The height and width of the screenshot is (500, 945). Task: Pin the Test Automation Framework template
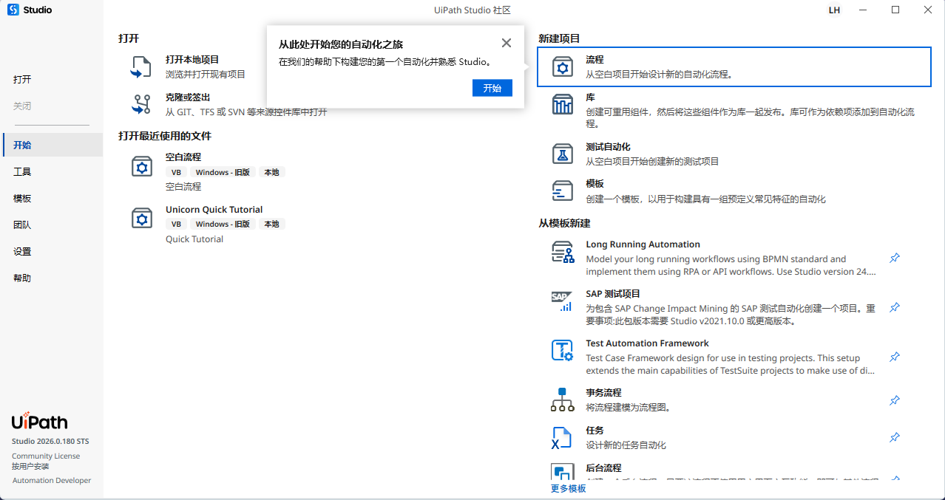(895, 357)
